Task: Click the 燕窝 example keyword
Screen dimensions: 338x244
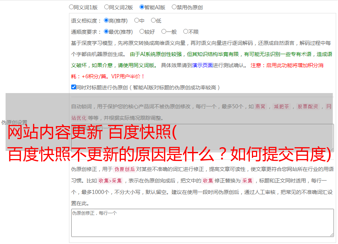Action: 260,106
